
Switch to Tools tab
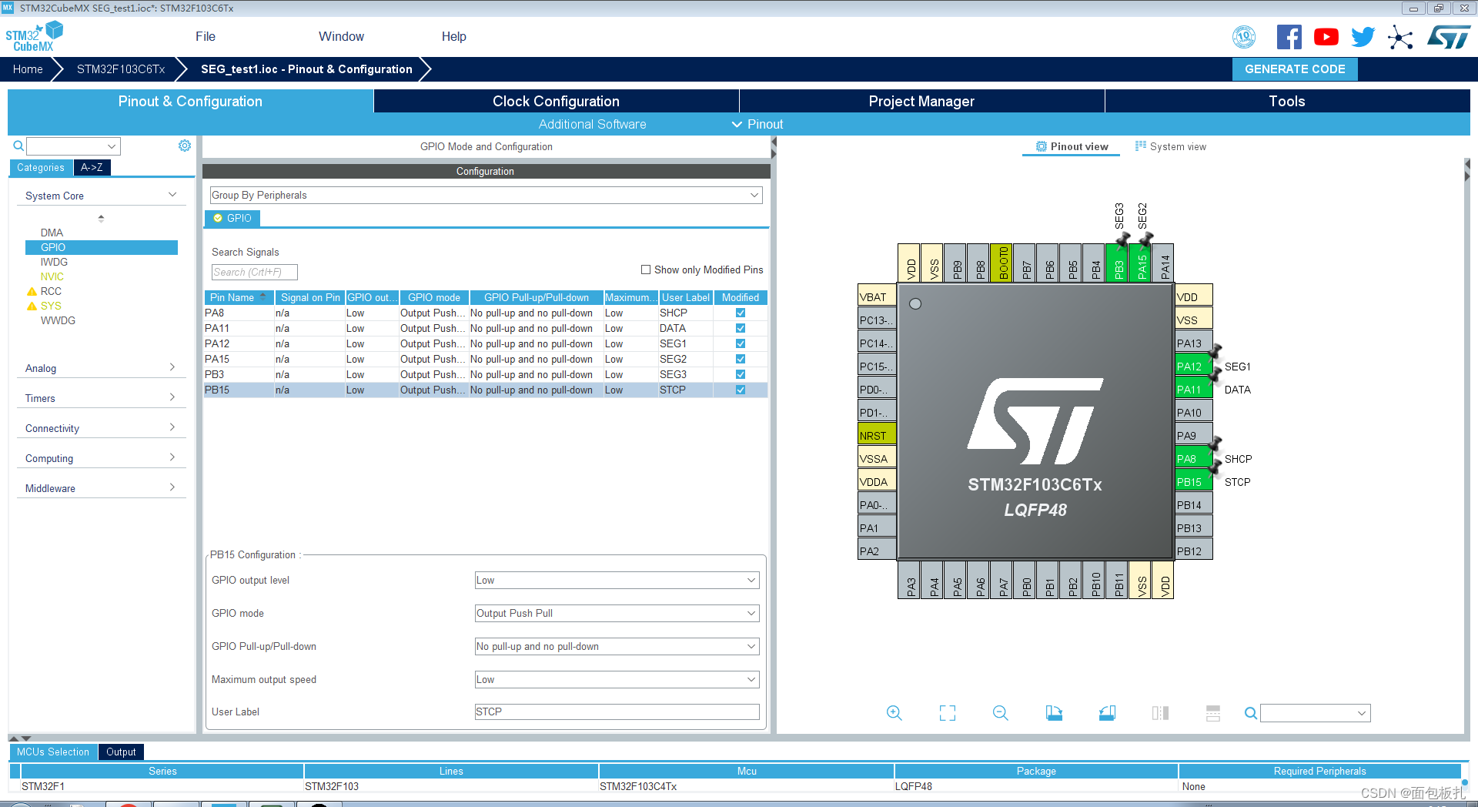tap(1287, 101)
